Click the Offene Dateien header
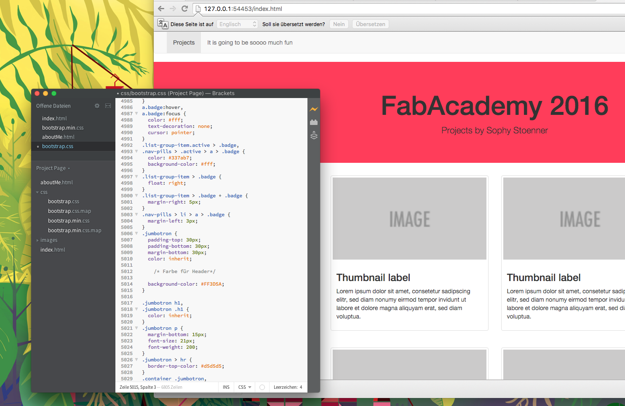625x406 pixels. [53, 106]
